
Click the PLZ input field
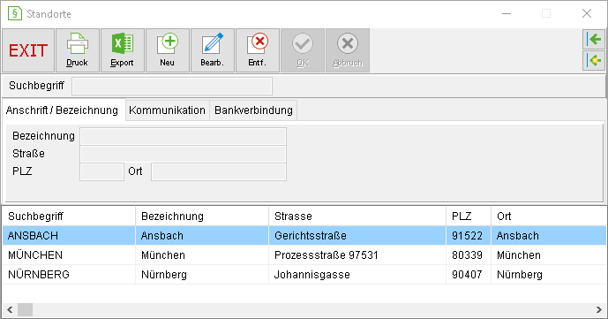click(x=101, y=172)
